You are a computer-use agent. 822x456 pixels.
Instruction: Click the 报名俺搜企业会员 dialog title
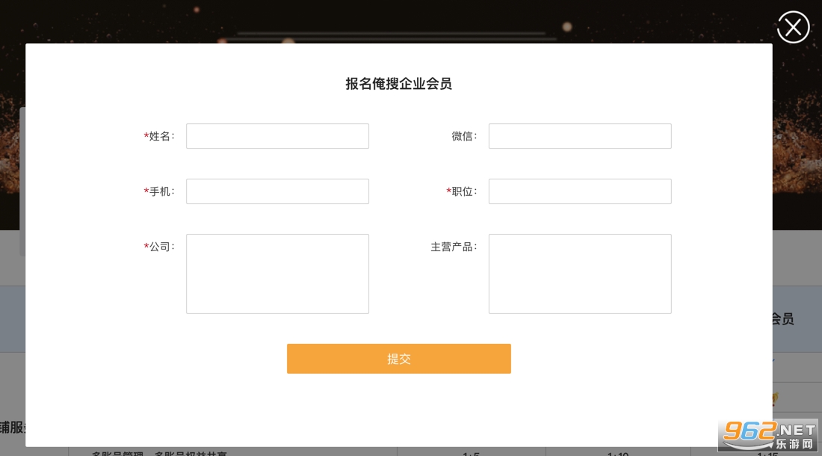tap(398, 84)
